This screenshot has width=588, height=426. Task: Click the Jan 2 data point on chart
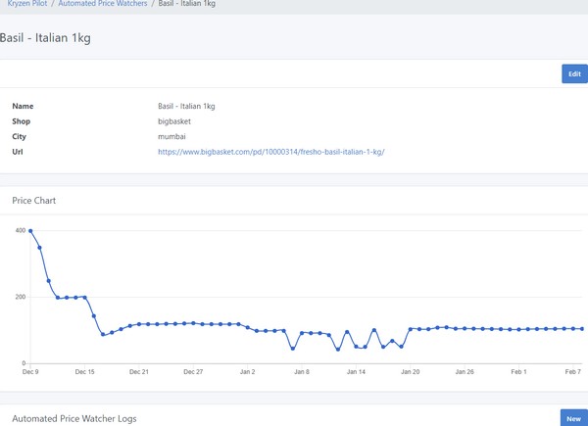coord(248,327)
